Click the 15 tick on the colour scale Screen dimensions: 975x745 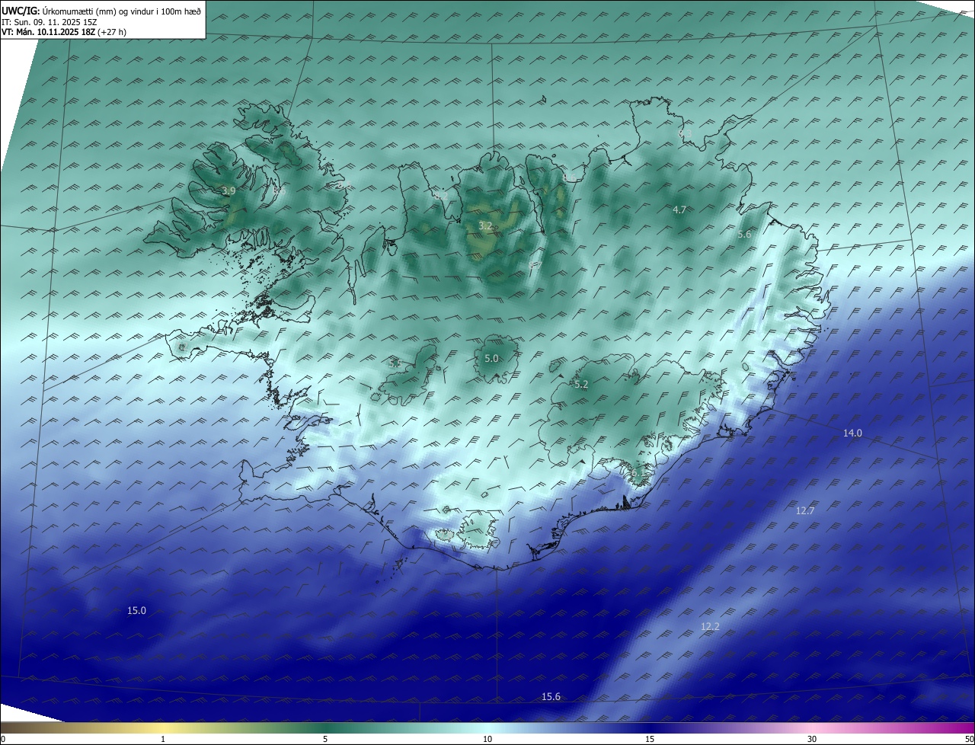pos(650,739)
